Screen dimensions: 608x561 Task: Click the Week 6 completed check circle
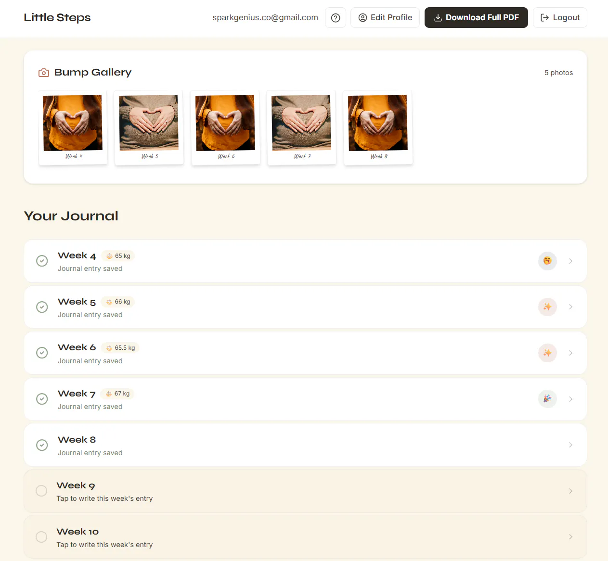[x=42, y=353]
